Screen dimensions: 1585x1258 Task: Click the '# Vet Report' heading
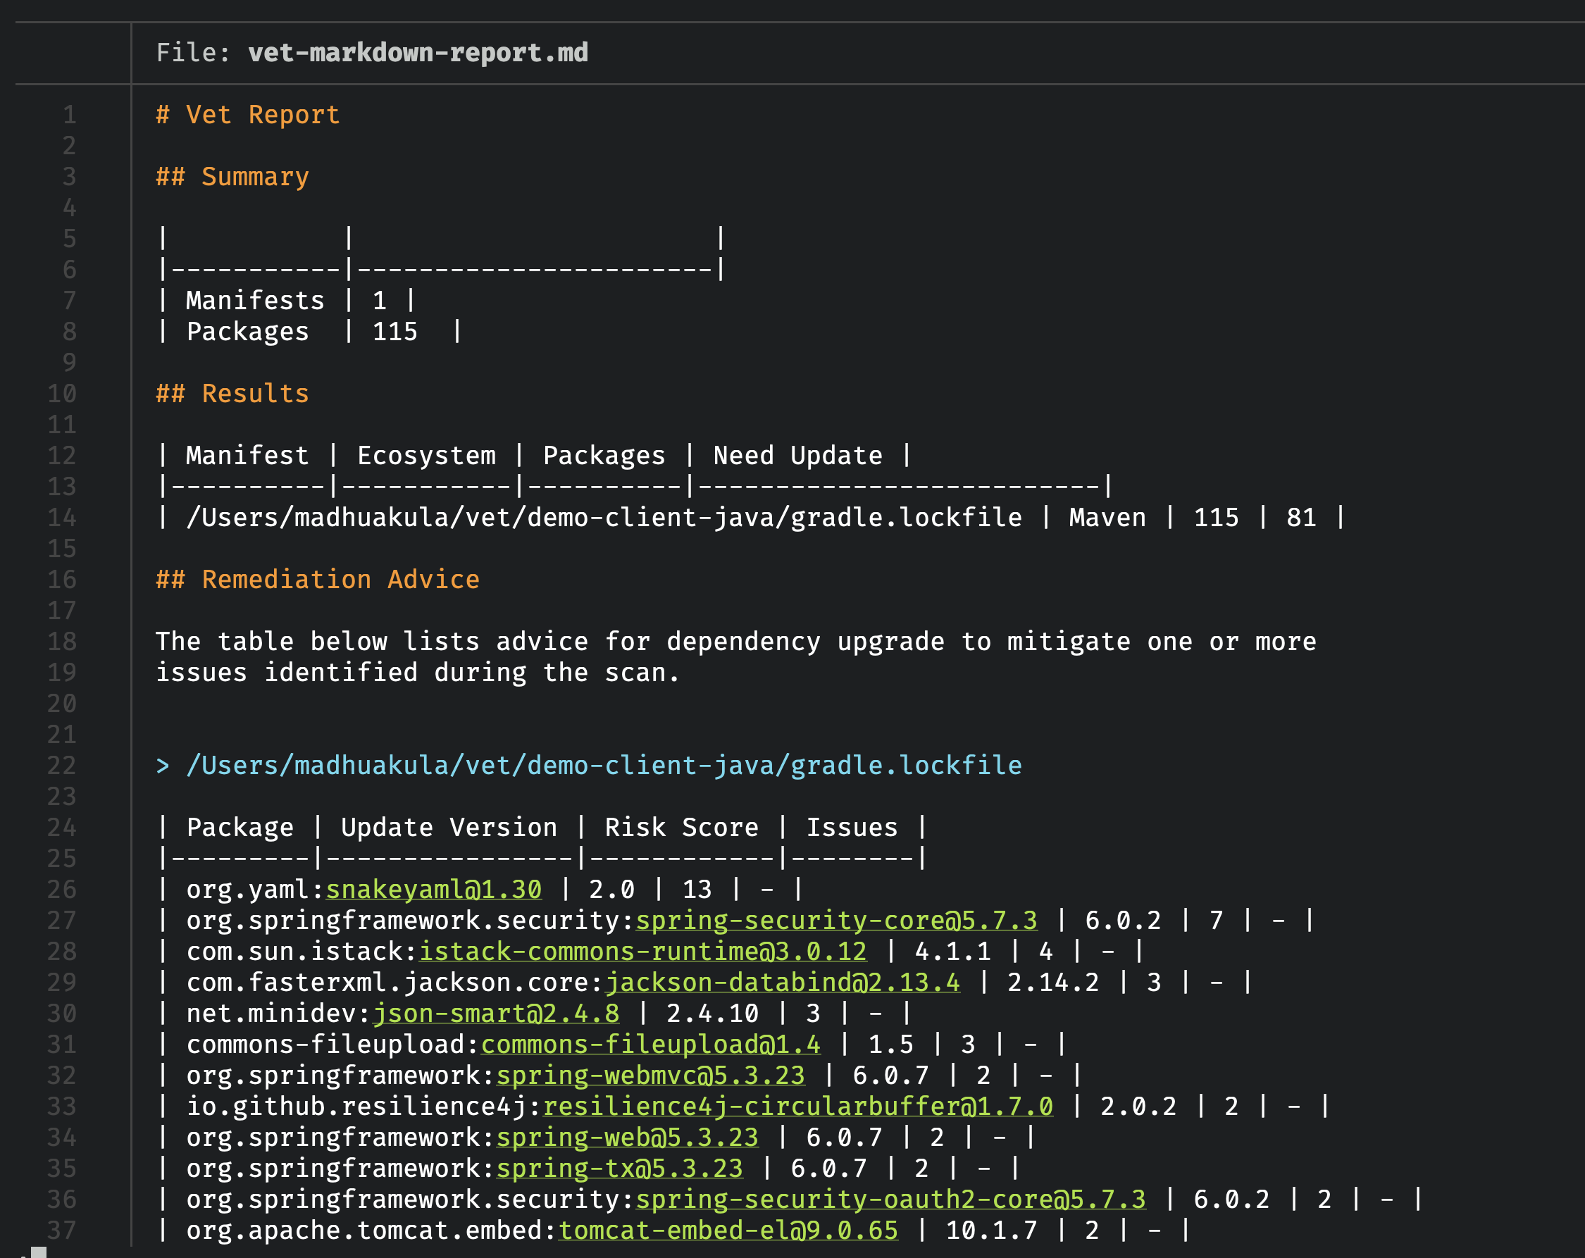[248, 115]
